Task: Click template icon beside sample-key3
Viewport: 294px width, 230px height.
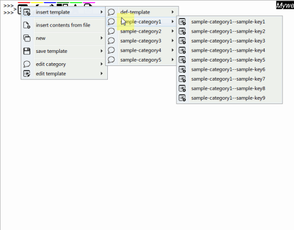Action: 182,41
